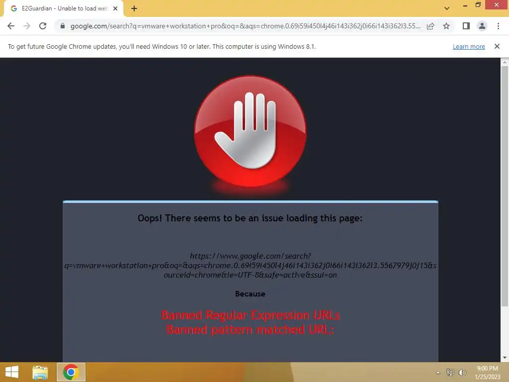Click the 'Banned Regular Expression URLs' text

point(251,315)
